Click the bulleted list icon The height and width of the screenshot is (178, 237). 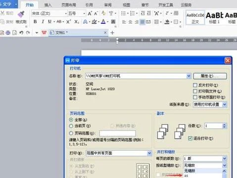pos(123,13)
